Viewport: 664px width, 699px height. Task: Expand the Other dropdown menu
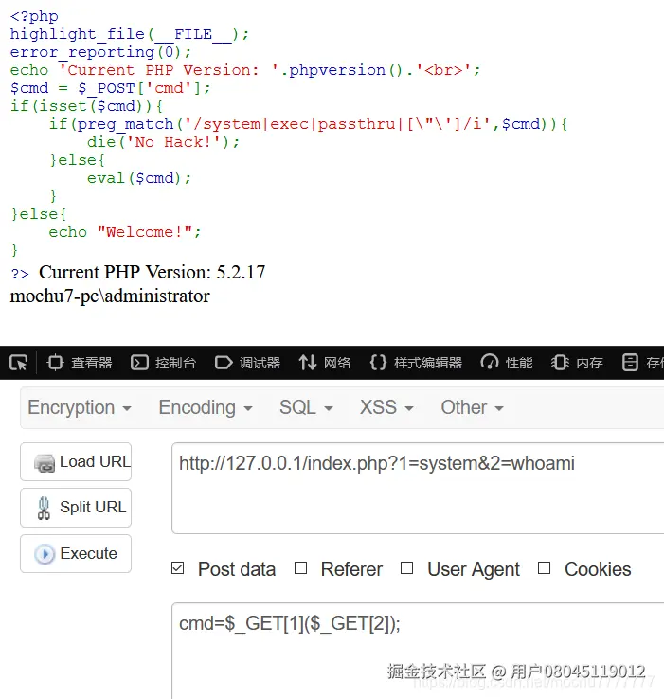point(472,407)
